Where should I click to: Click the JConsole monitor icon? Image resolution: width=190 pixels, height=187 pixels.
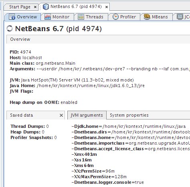point(180,17)
